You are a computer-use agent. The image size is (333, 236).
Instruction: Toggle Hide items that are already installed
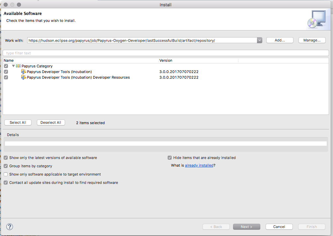(170, 158)
